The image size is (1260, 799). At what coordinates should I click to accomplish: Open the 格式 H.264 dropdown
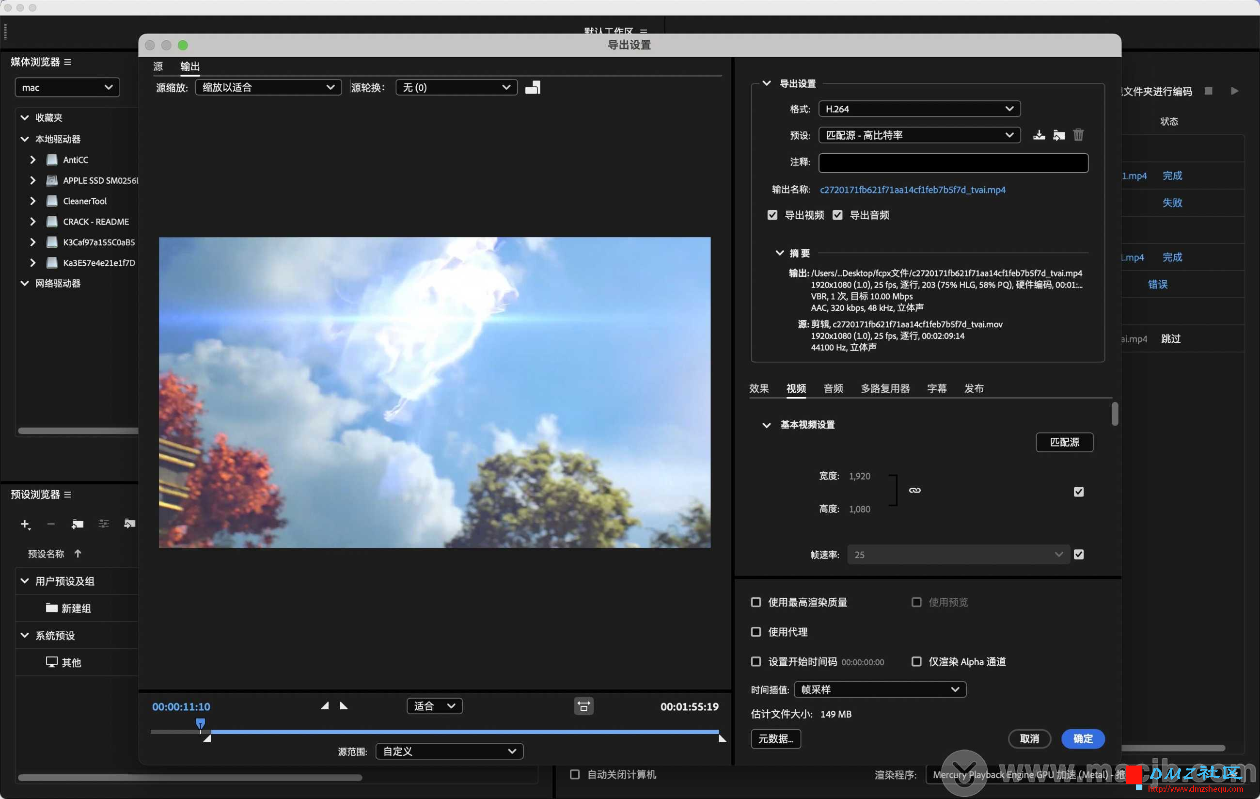point(919,109)
